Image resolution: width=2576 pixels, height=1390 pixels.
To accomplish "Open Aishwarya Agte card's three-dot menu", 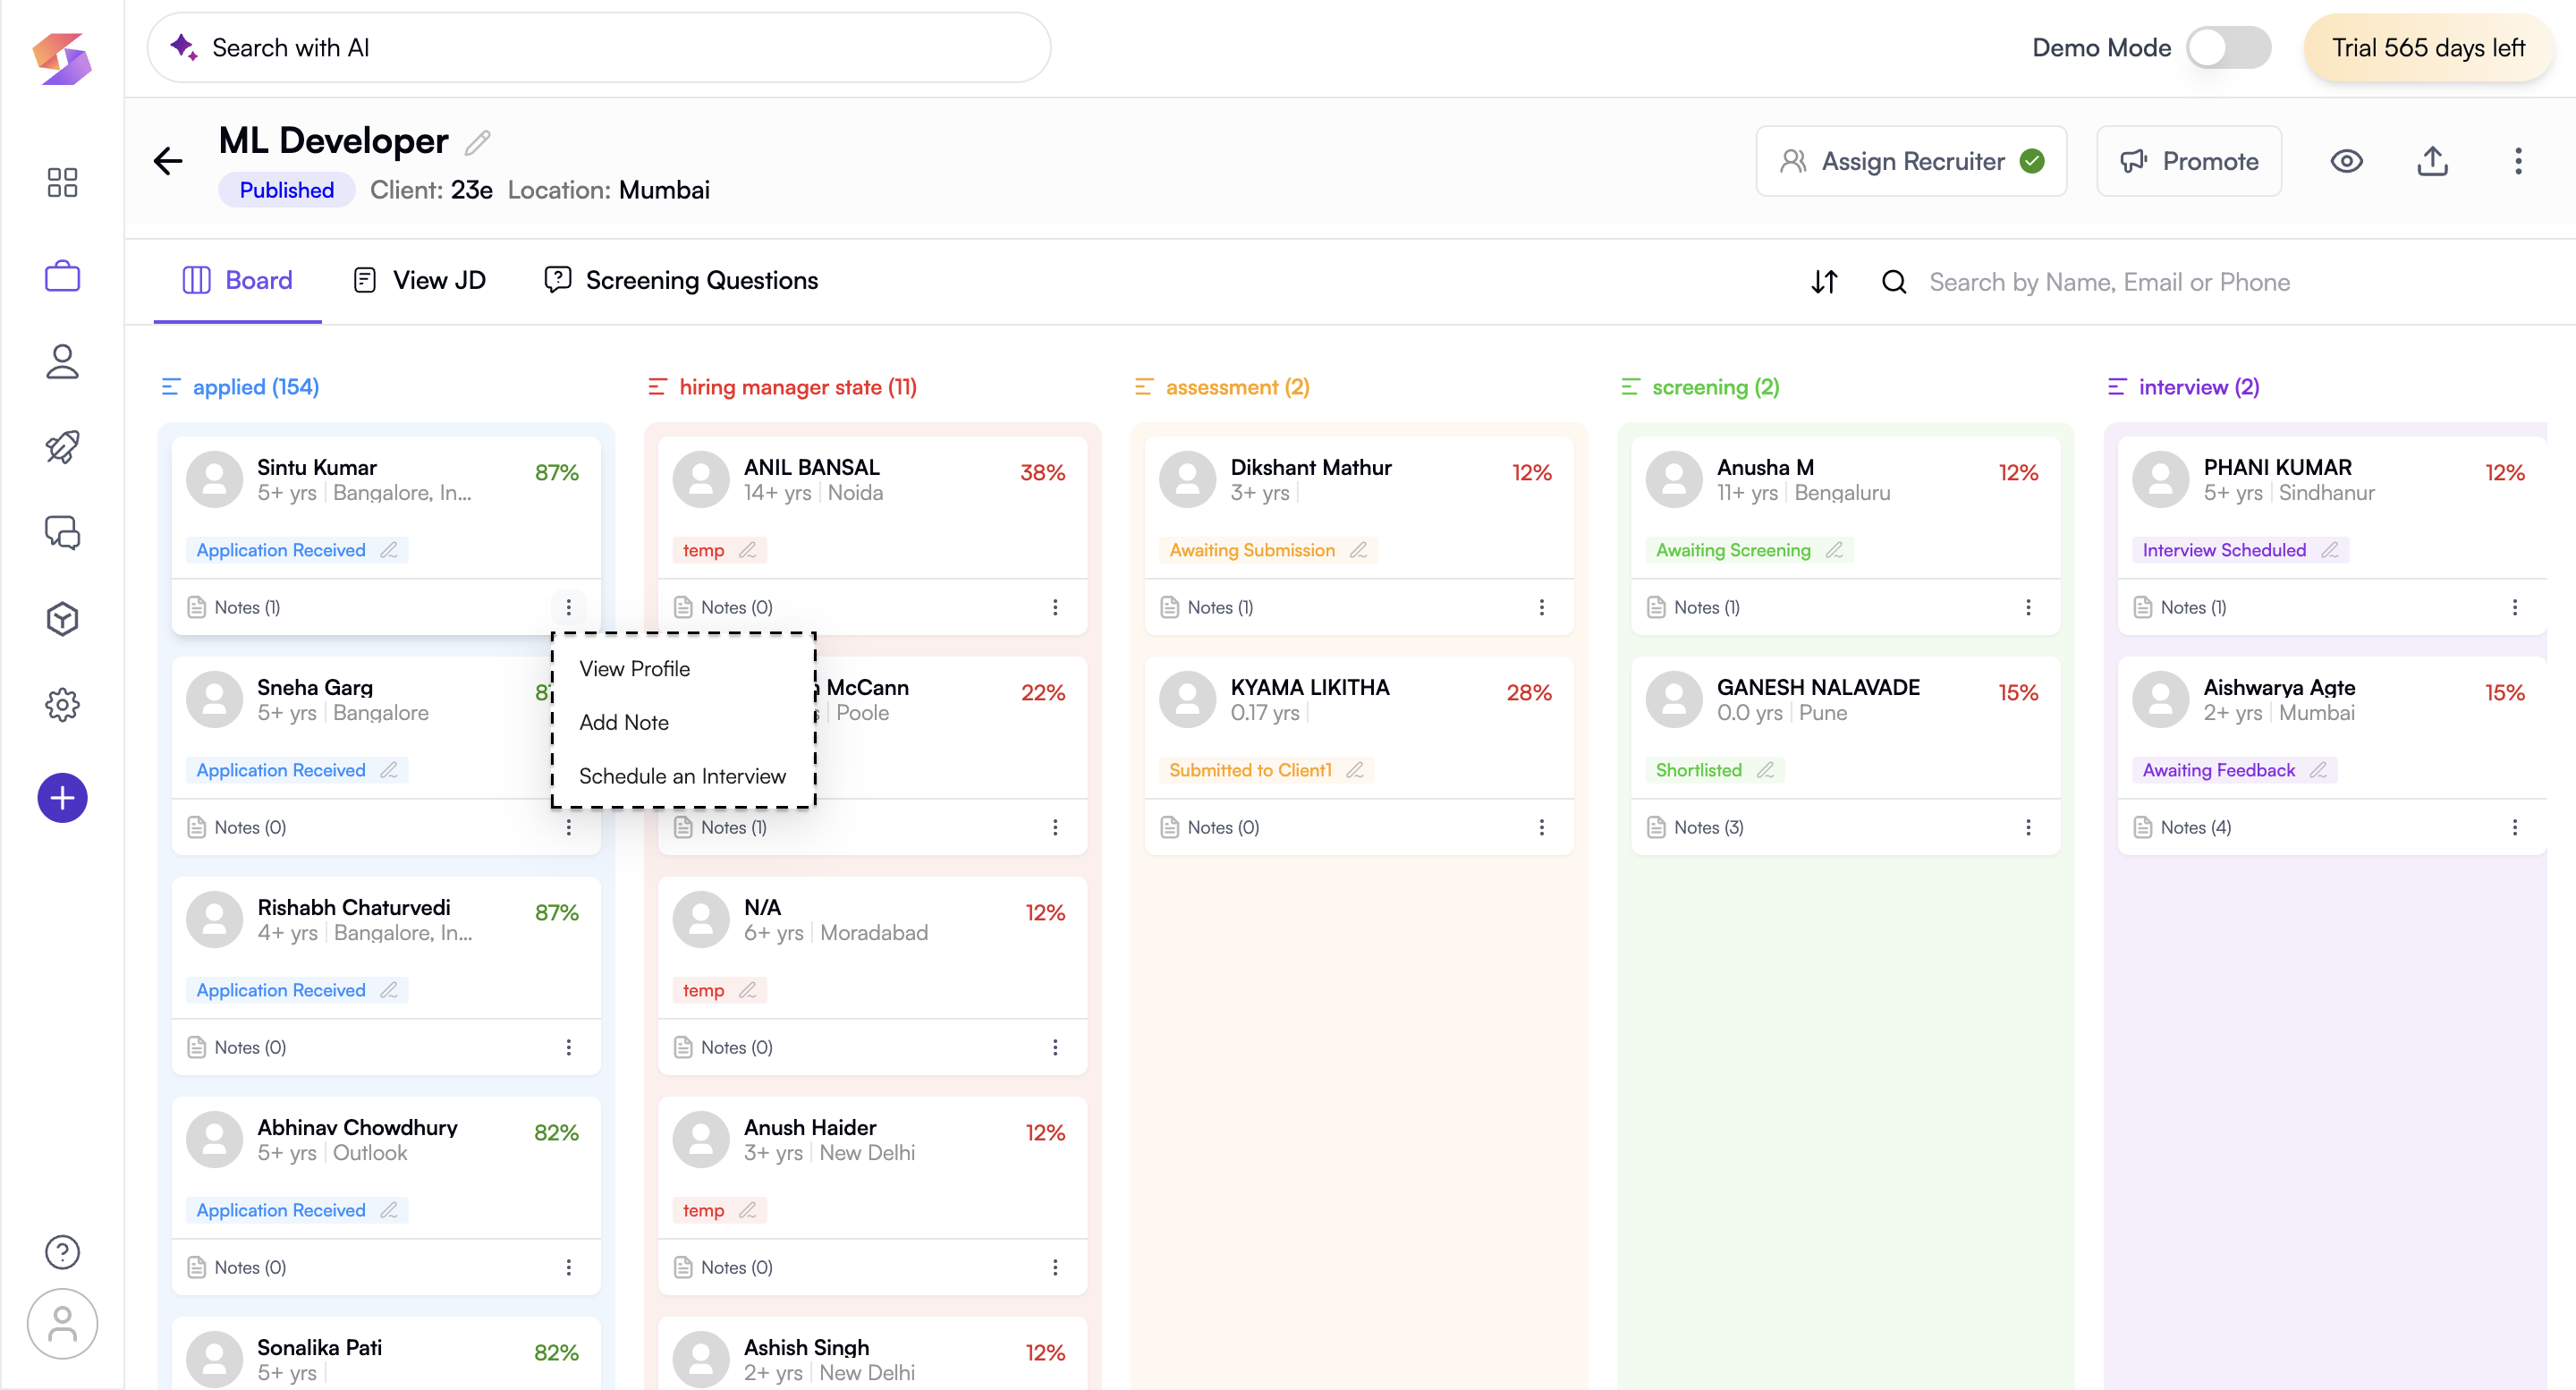I will pos(2514,827).
